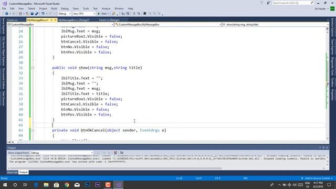
Task: Toggle auto-hide pin on Output panel
Action: 323,148
